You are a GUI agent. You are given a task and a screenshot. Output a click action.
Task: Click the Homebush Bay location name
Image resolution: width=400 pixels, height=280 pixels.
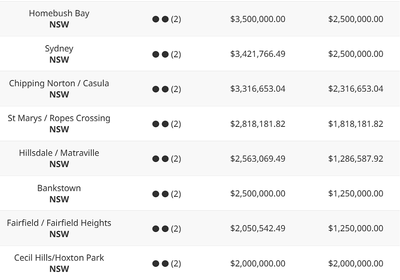59,13
